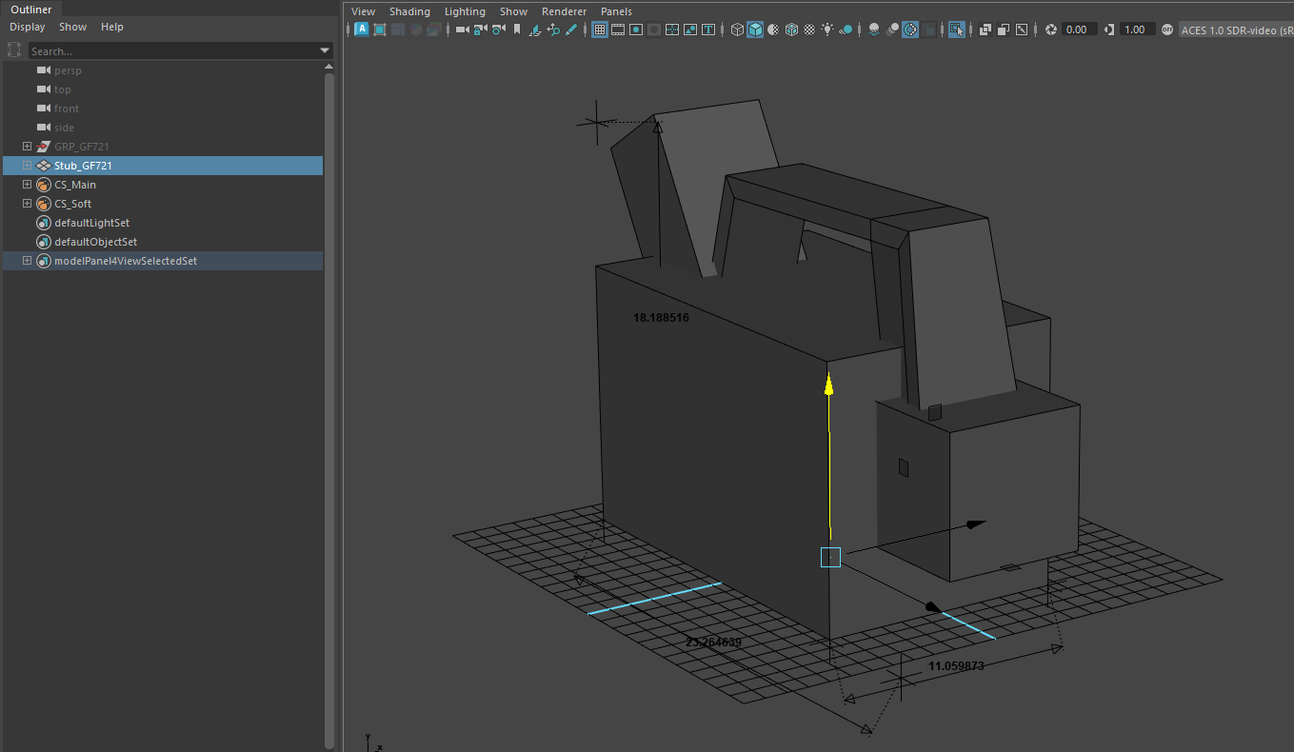The width and height of the screenshot is (1294, 752).
Task: Open the viewport Shading menu
Action: 409,11
